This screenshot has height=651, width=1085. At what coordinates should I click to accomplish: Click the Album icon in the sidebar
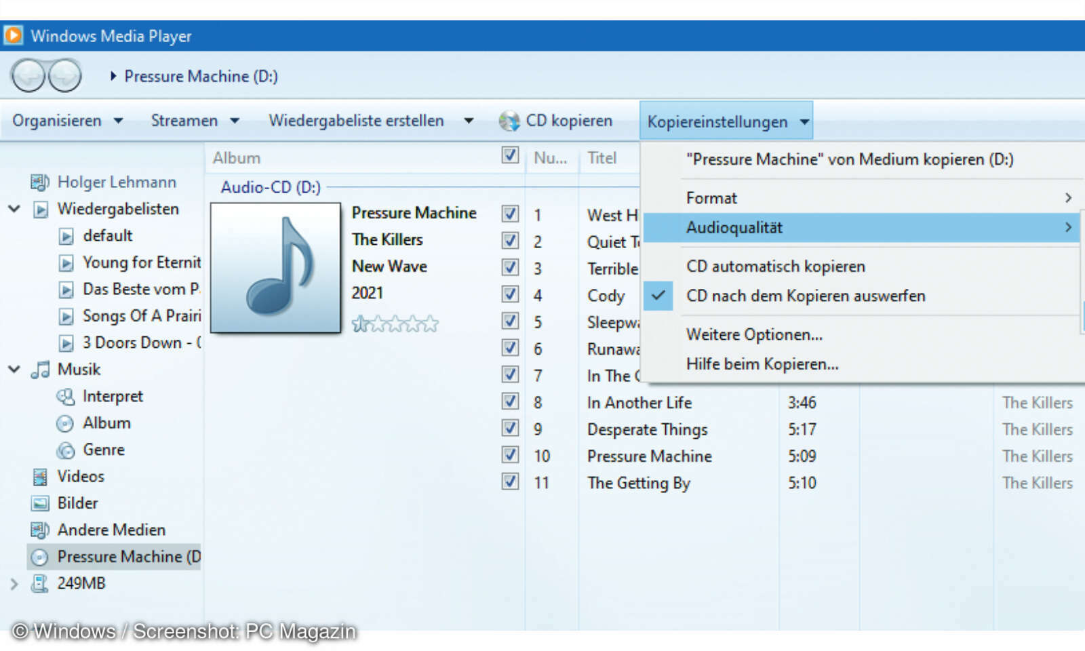(64, 422)
